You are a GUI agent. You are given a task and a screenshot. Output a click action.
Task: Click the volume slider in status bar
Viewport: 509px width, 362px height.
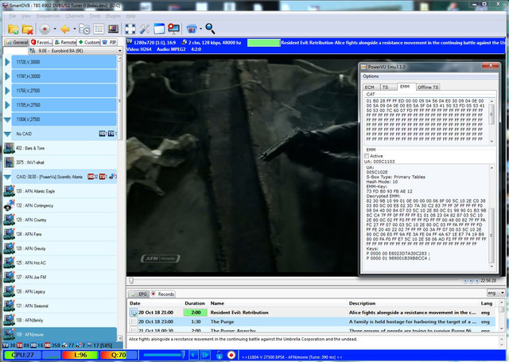click(x=165, y=355)
